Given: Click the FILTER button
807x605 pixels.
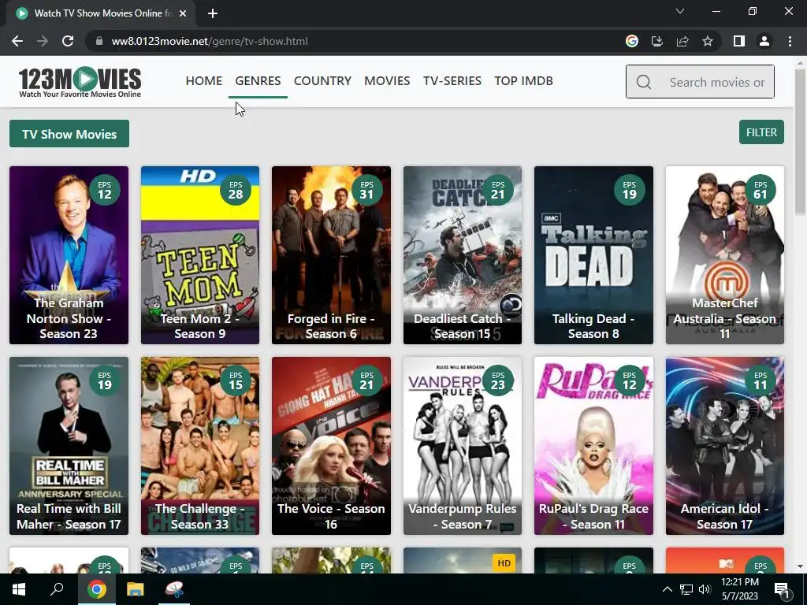Looking at the screenshot, I should tap(761, 132).
